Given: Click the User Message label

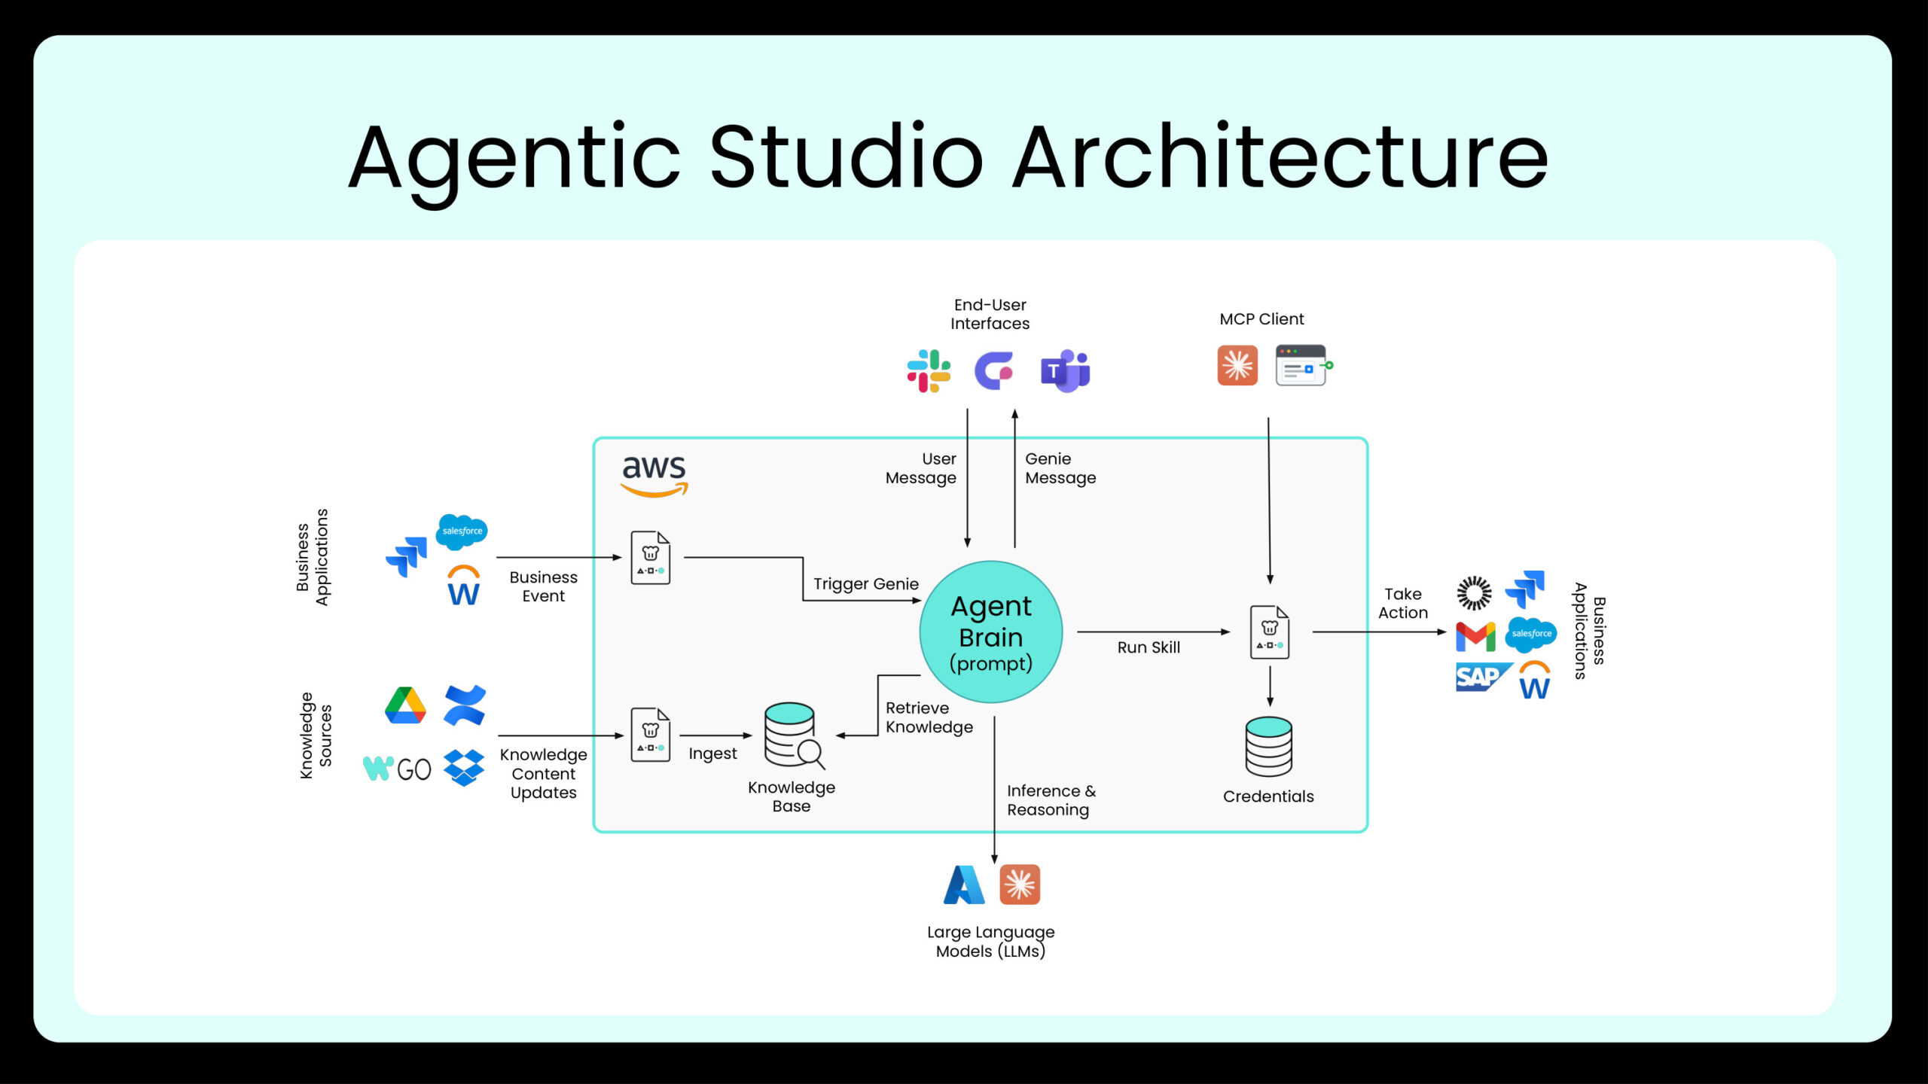Looking at the screenshot, I should coord(920,468).
